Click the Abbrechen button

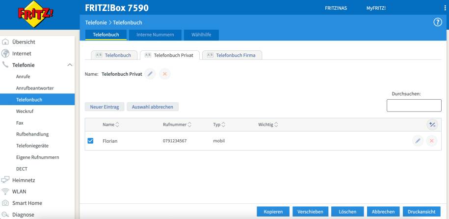(383, 212)
